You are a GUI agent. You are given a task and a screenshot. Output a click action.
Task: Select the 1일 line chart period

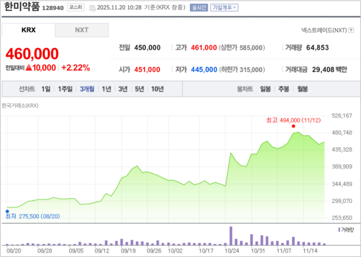click(46, 89)
